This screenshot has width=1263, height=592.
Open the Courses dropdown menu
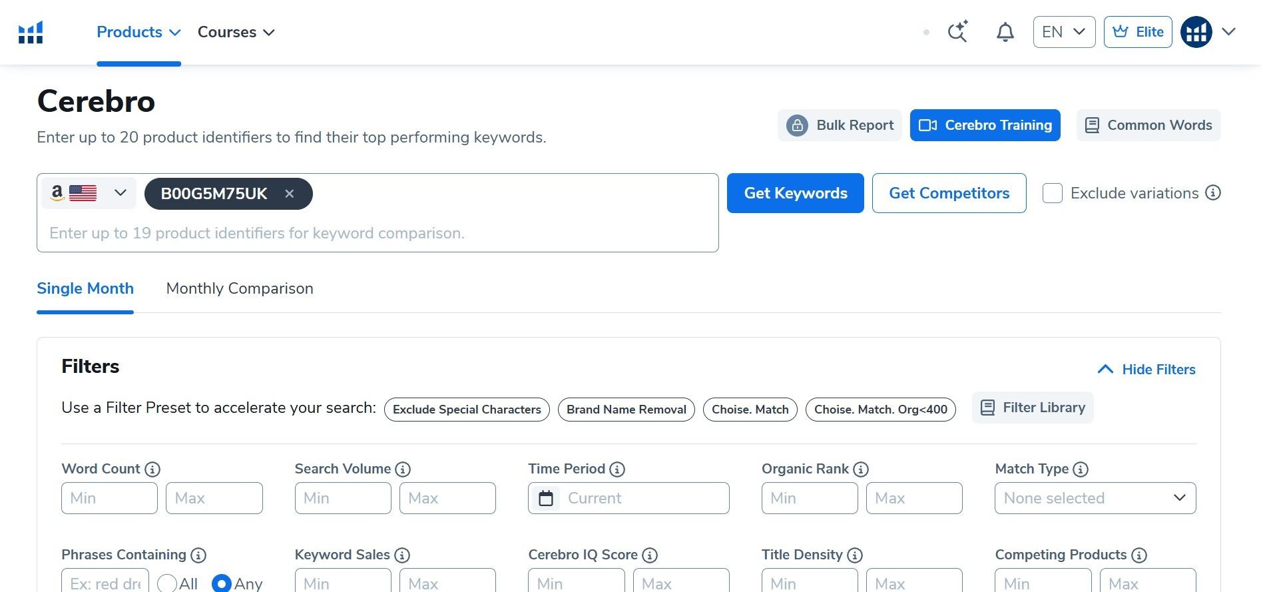[236, 32]
